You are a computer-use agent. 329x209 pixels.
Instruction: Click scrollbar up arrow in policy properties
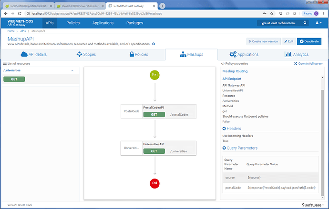(323, 78)
